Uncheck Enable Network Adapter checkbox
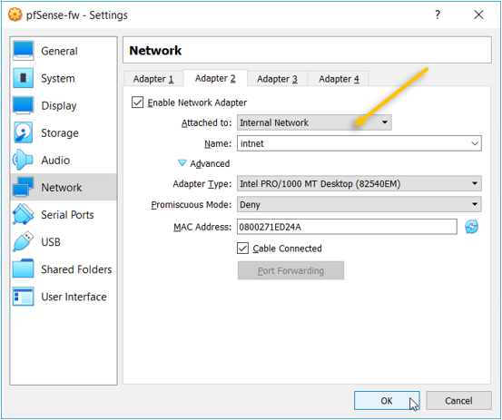Viewport: 502px width, 420px height. [x=137, y=103]
